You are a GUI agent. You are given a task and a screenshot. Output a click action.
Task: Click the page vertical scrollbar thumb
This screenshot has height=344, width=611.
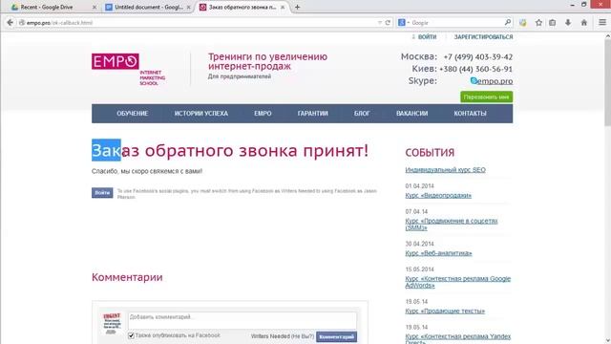[607, 83]
